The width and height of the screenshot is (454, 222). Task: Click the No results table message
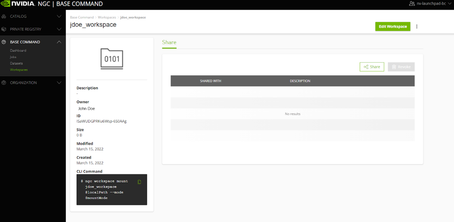coord(292,114)
